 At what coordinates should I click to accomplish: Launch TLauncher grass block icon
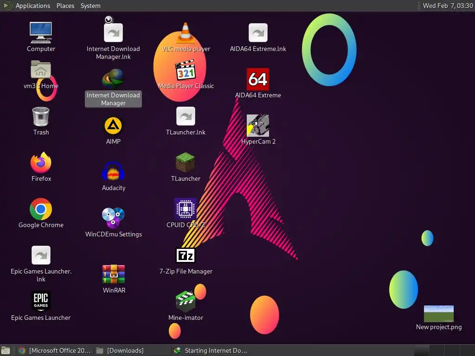(186, 163)
